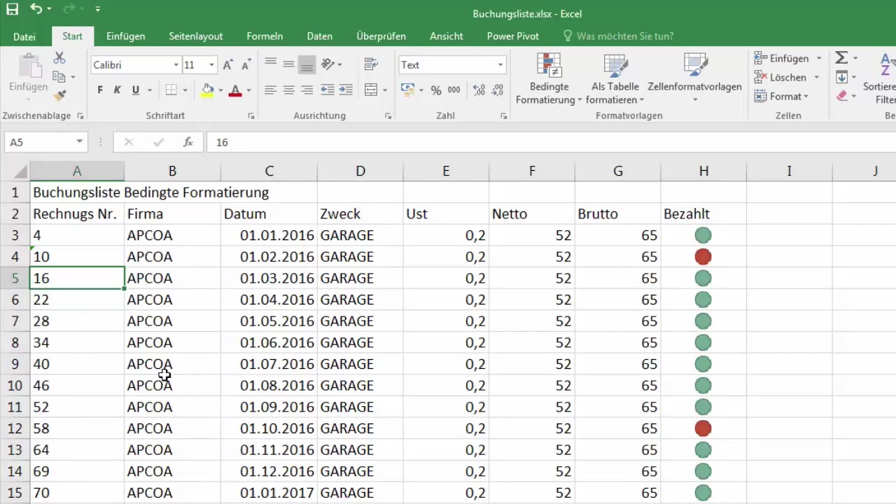
Task: Open Bedingte Formatierung menu
Action: [x=549, y=78]
